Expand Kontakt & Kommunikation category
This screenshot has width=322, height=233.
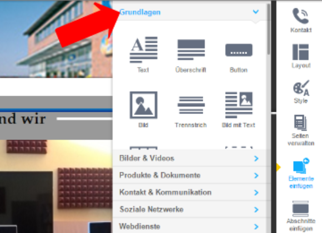[x=189, y=192]
